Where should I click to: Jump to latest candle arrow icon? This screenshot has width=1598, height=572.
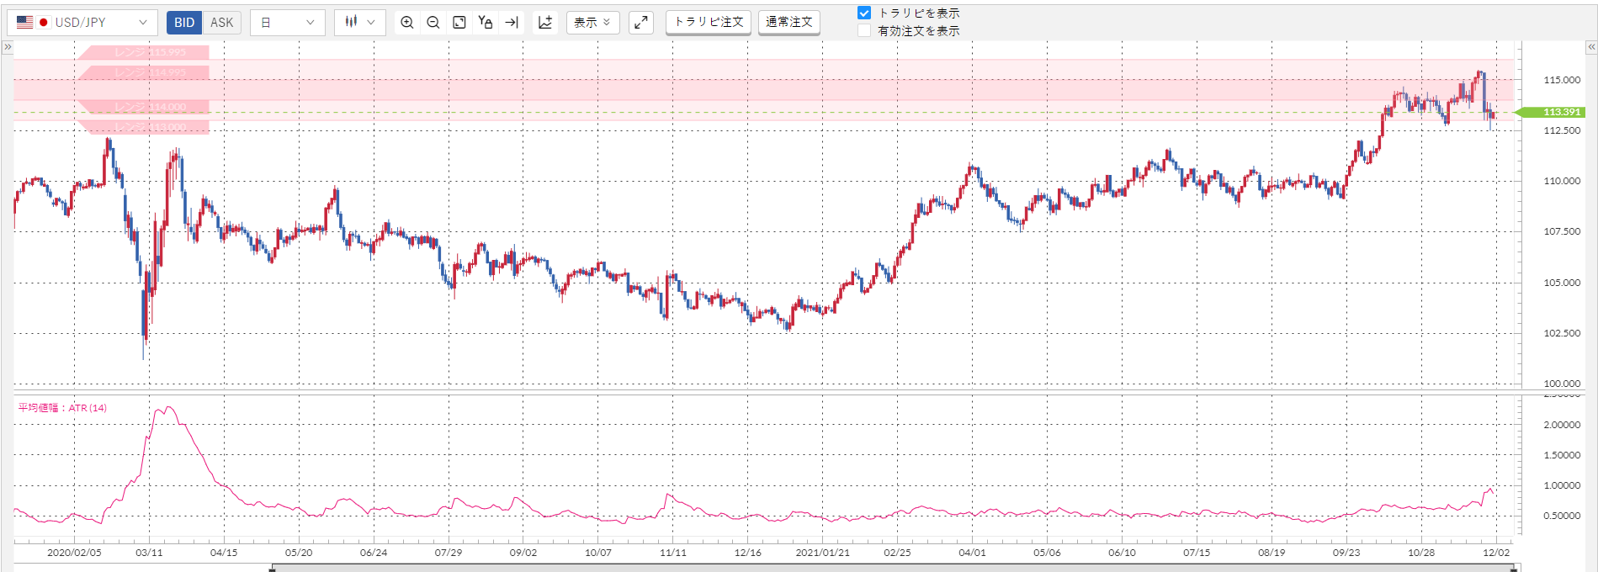(512, 23)
